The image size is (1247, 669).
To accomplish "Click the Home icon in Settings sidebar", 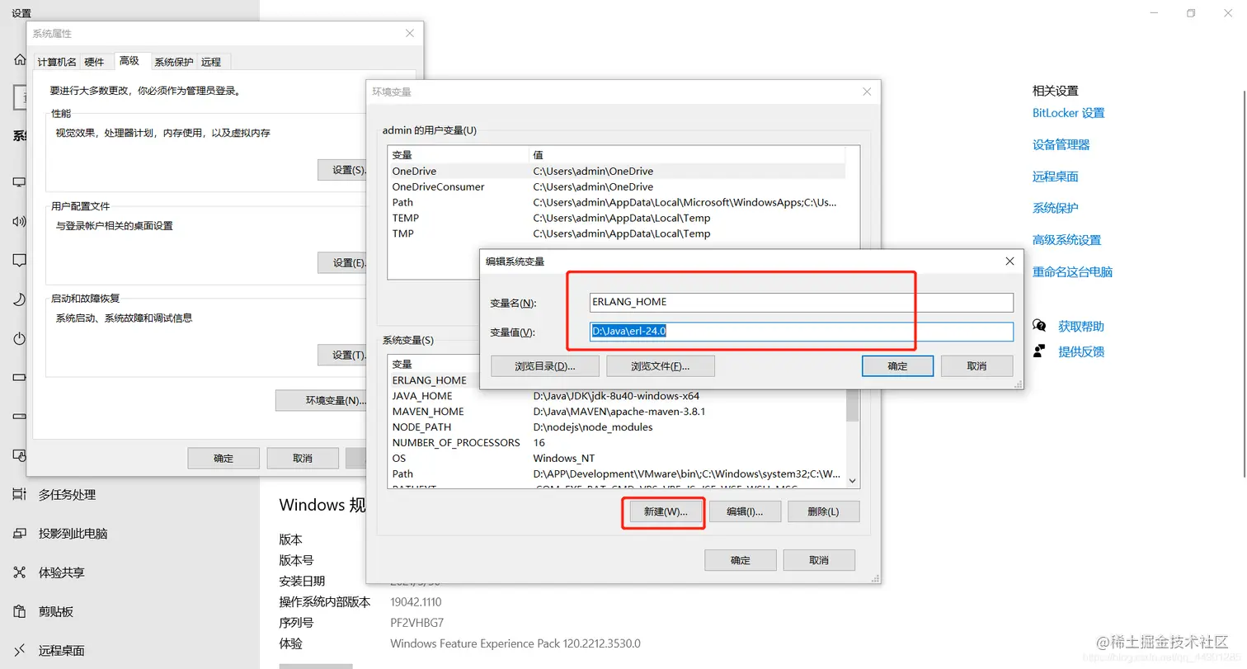I will point(19,60).
